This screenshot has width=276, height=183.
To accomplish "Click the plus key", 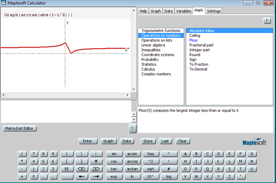I will pyautogui.click(x=22, y=177).
